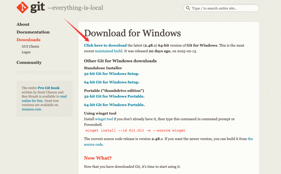Download 64-bit Git for Windows Setup
This screenshot has width=281, height=174.
tap(111, 82)
